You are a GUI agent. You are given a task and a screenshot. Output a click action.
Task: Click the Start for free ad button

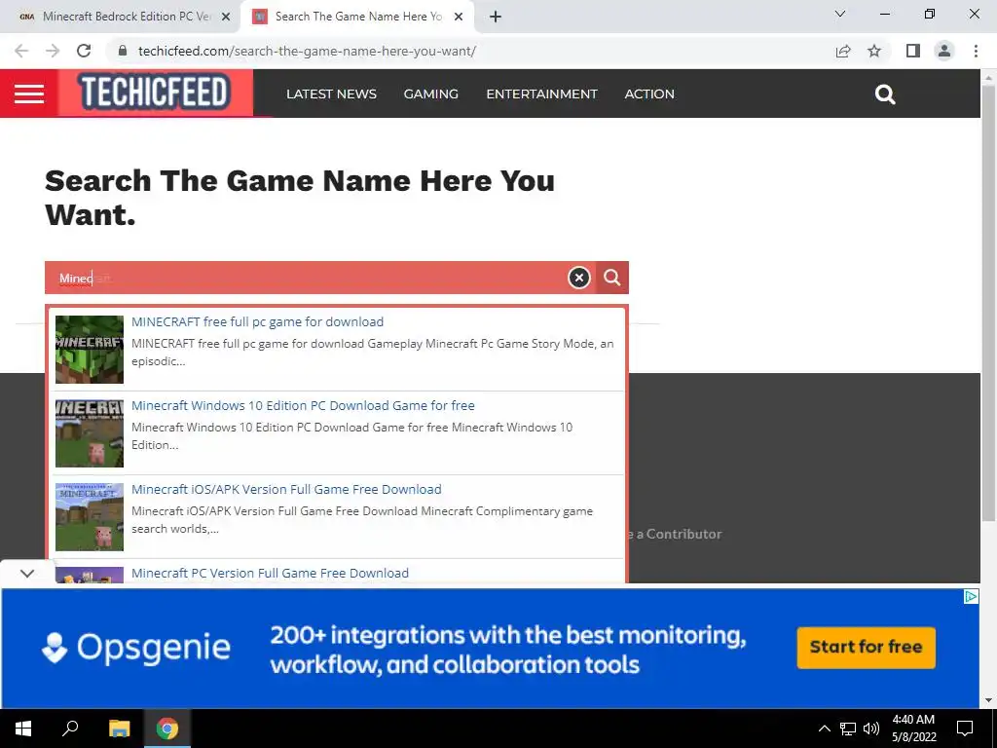coord(866,648)
